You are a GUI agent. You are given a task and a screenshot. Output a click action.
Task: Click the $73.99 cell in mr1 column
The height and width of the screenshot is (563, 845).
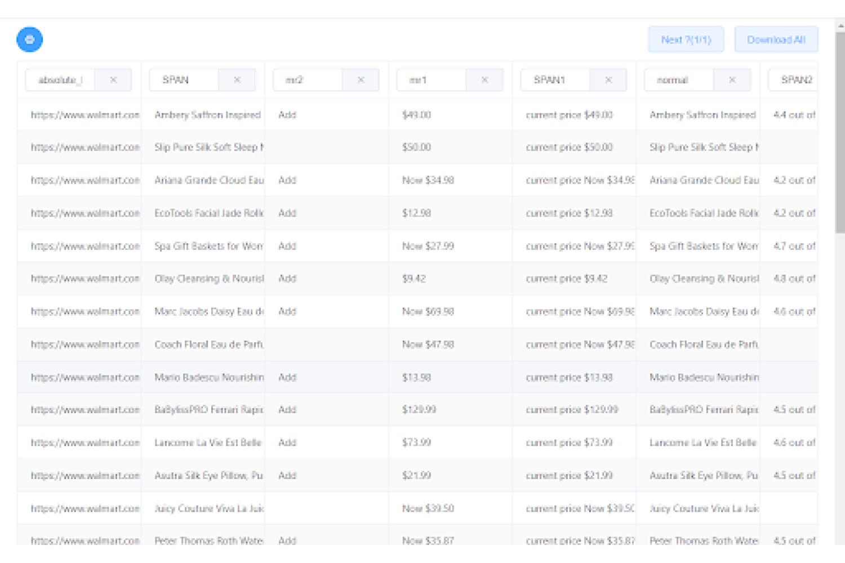point(416,443)
